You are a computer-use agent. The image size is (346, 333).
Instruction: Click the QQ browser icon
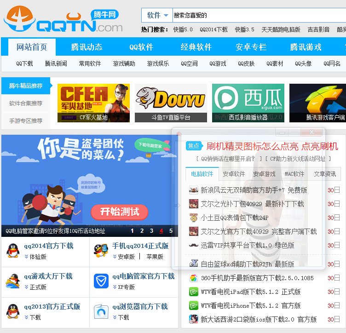pos(101,311)
